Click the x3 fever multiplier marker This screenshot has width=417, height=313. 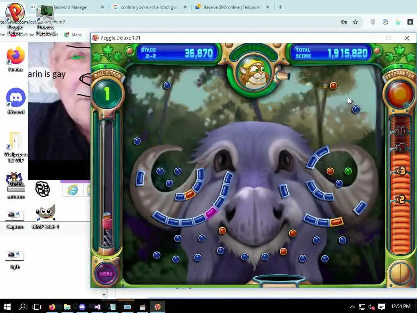click(x=400, y=171)
